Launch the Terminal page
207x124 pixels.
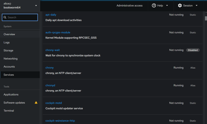[x=20, y=110]
